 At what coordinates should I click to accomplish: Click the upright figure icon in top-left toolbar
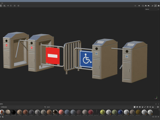(x=11, y=6)
